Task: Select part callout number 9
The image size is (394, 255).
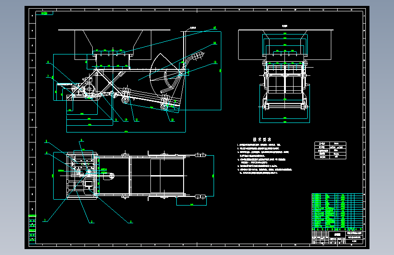Action: pyautogui.click(x=116, y=120)
